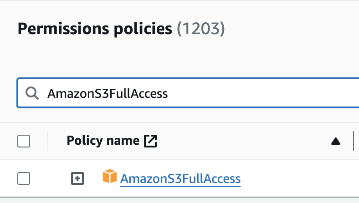The height and width of the screenshot is (203, 359).
Task: Click row space between checkbox and plus icon
Action: [x=50, y=179]
